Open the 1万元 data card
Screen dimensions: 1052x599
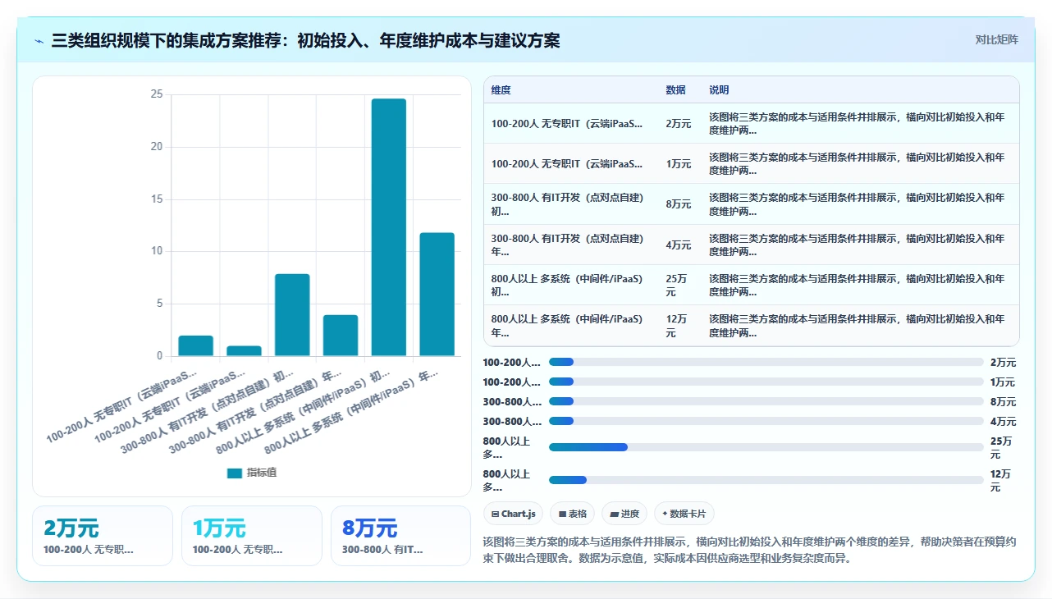coord(252,536)
